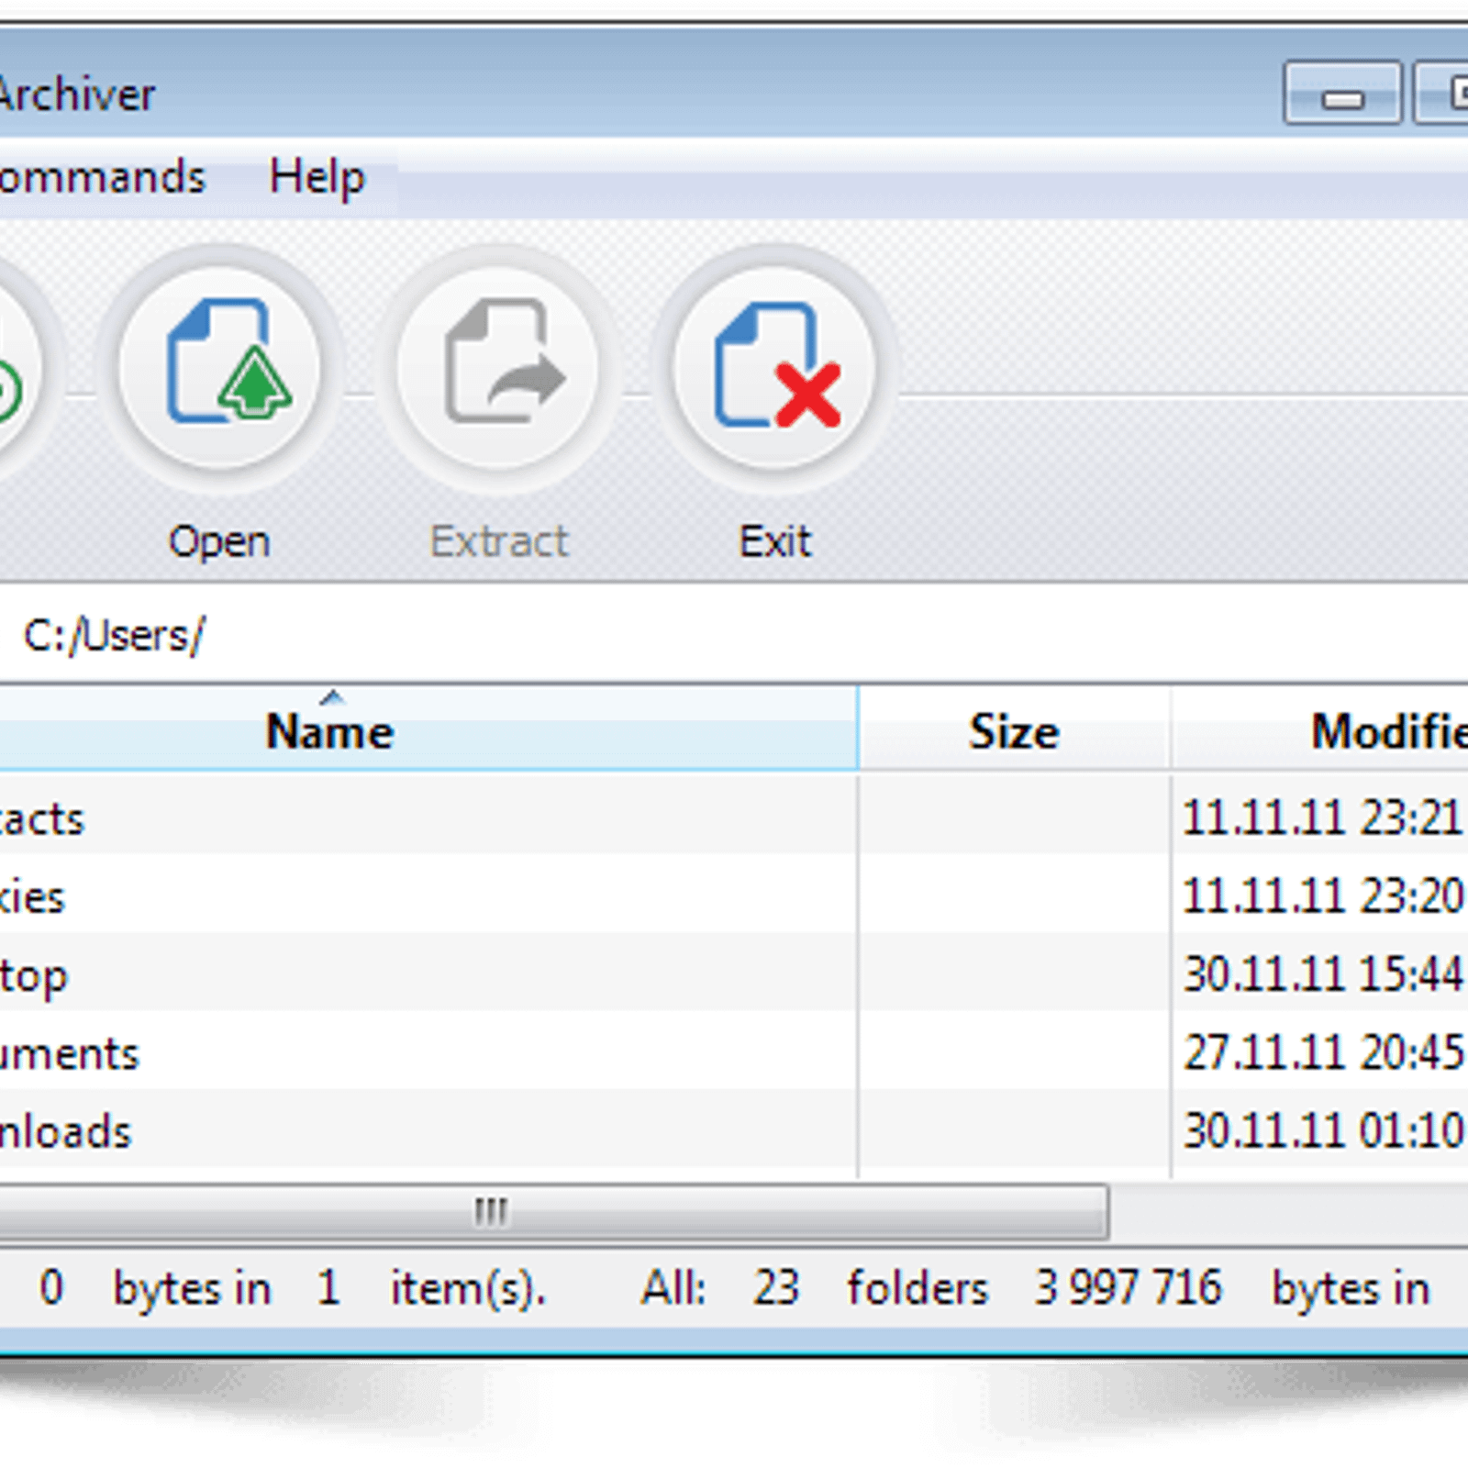1468x1468 pixels.
Task: Sort by the Modified column header
Action: (x=1319, y=730)
